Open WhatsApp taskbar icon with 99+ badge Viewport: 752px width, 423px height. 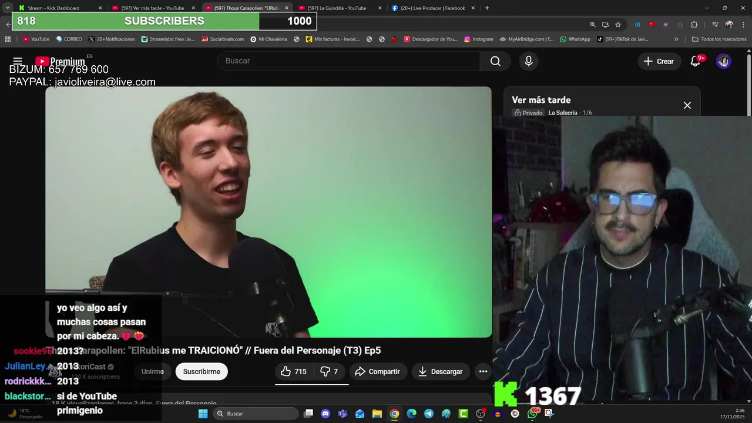pos(532,414)
